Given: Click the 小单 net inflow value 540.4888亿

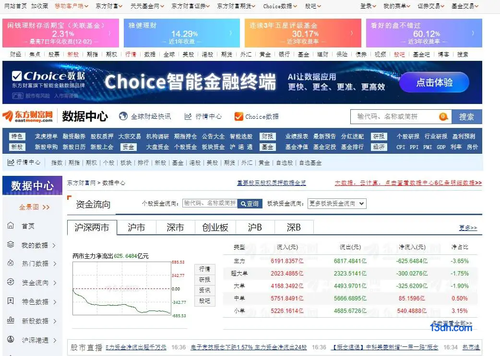Looking at the screenshot, I should click(412, 311).
